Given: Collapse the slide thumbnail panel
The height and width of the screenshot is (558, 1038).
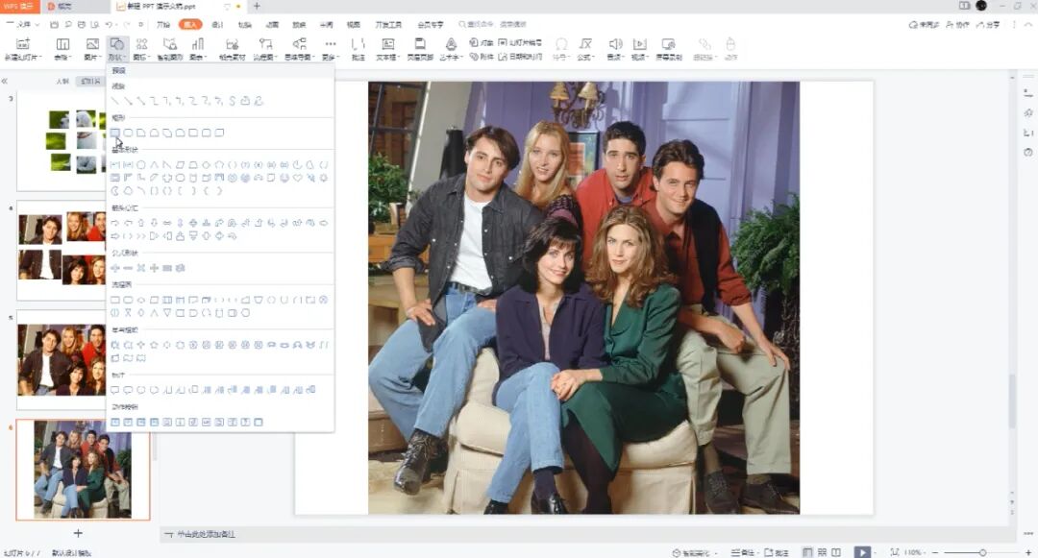Looking at the screenshot, I should pyautogui.click(x=5, y=81).
